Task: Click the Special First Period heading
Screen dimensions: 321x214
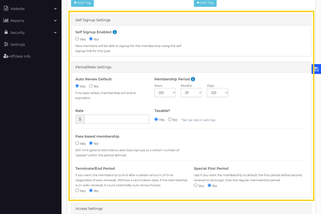Action: (x=211, y=168)
